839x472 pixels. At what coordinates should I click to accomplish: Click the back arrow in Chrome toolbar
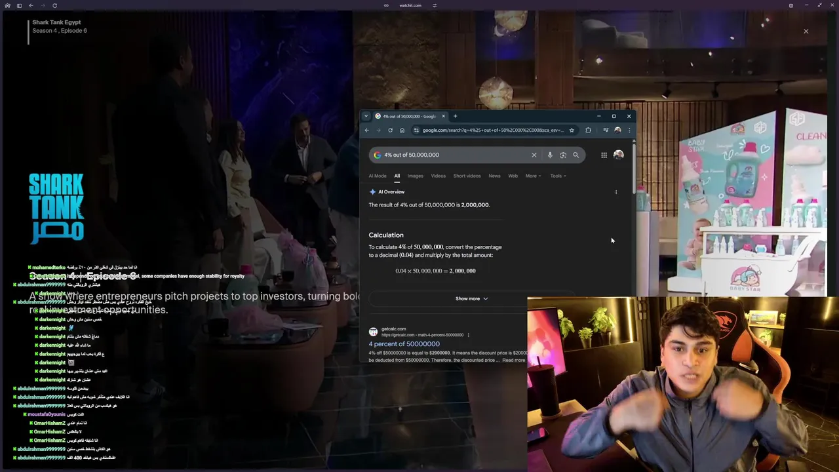point(367,130)
